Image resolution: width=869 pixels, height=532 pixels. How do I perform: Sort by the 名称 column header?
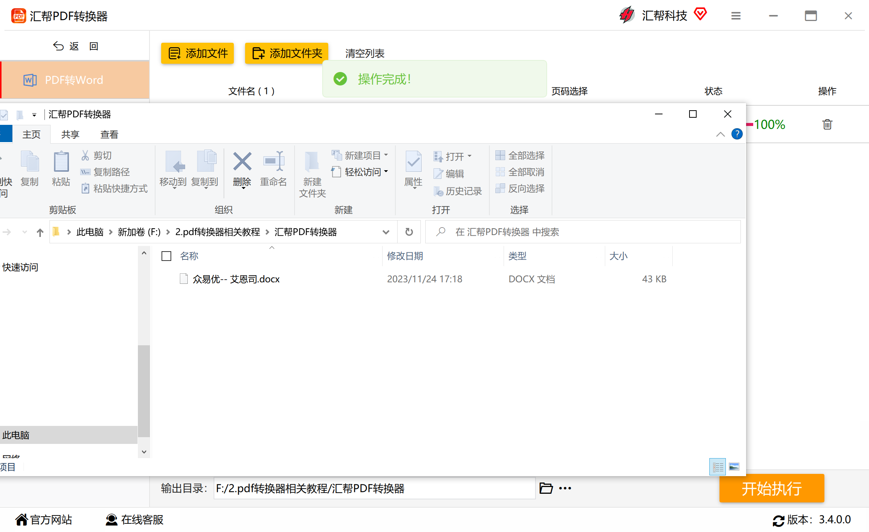189,256
